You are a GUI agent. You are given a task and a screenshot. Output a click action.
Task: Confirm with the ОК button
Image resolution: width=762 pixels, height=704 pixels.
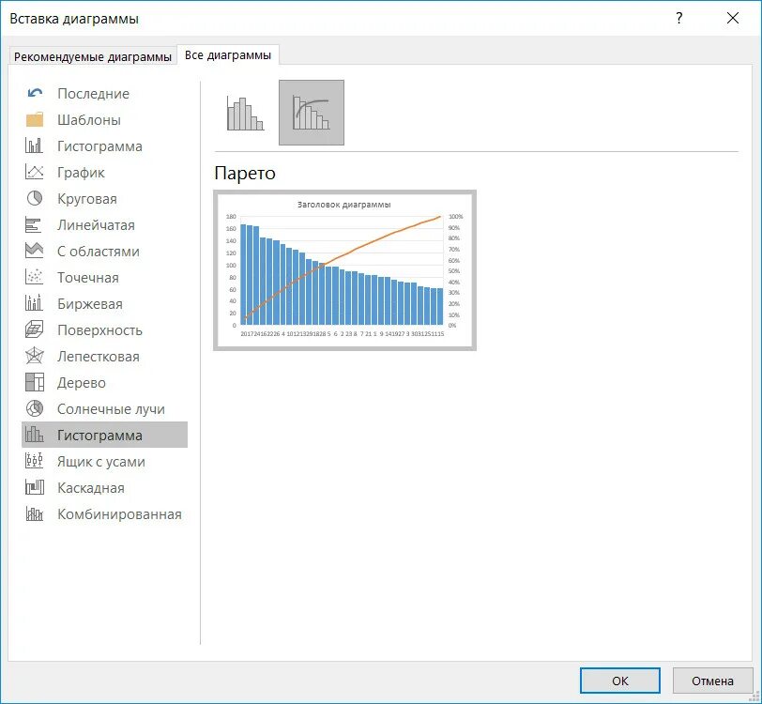point(620,681)
